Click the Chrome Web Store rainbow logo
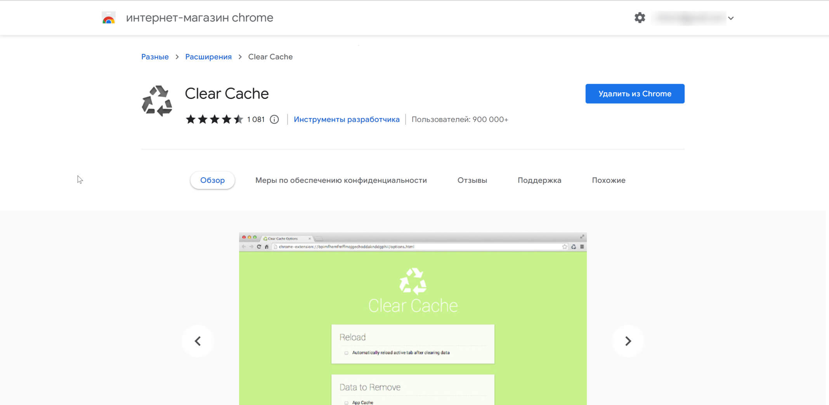 pyautogui.click(x=109, y=18)
